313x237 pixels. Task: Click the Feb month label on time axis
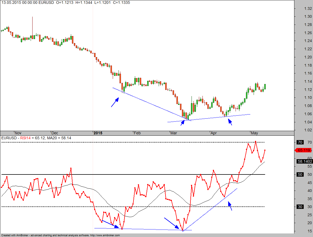(x=137, y=133)
